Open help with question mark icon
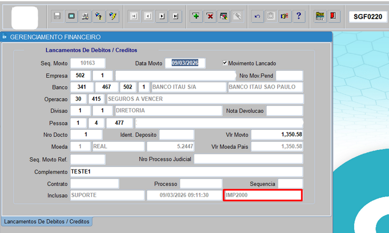This screenshot has width=389, height=233. [298, 16]
